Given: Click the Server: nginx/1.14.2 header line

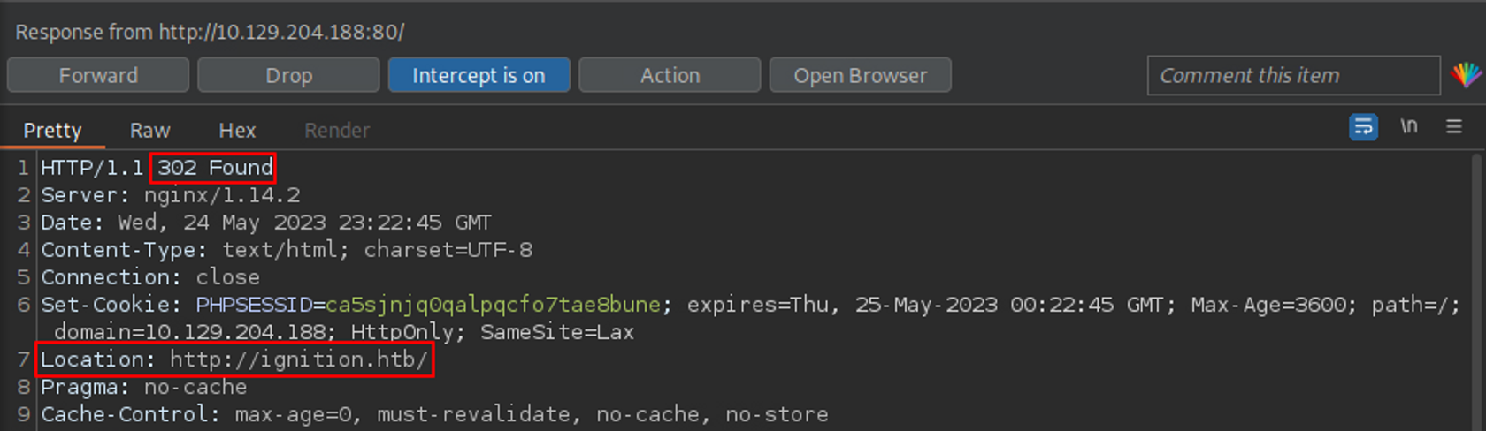Looking at the screenshot, I should tap(171, 194).
